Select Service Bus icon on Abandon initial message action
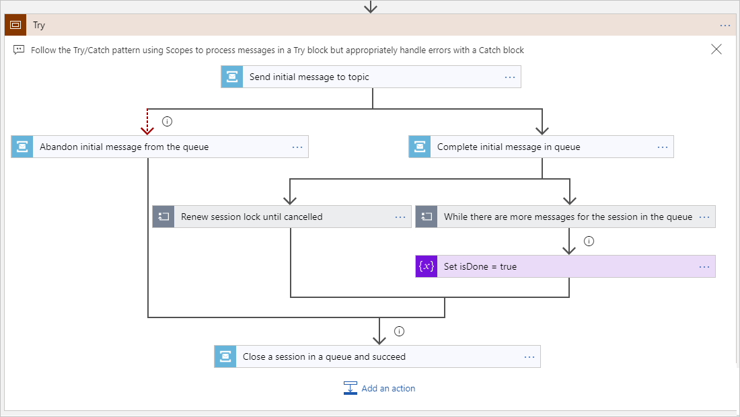 click(x=22, y=147)
